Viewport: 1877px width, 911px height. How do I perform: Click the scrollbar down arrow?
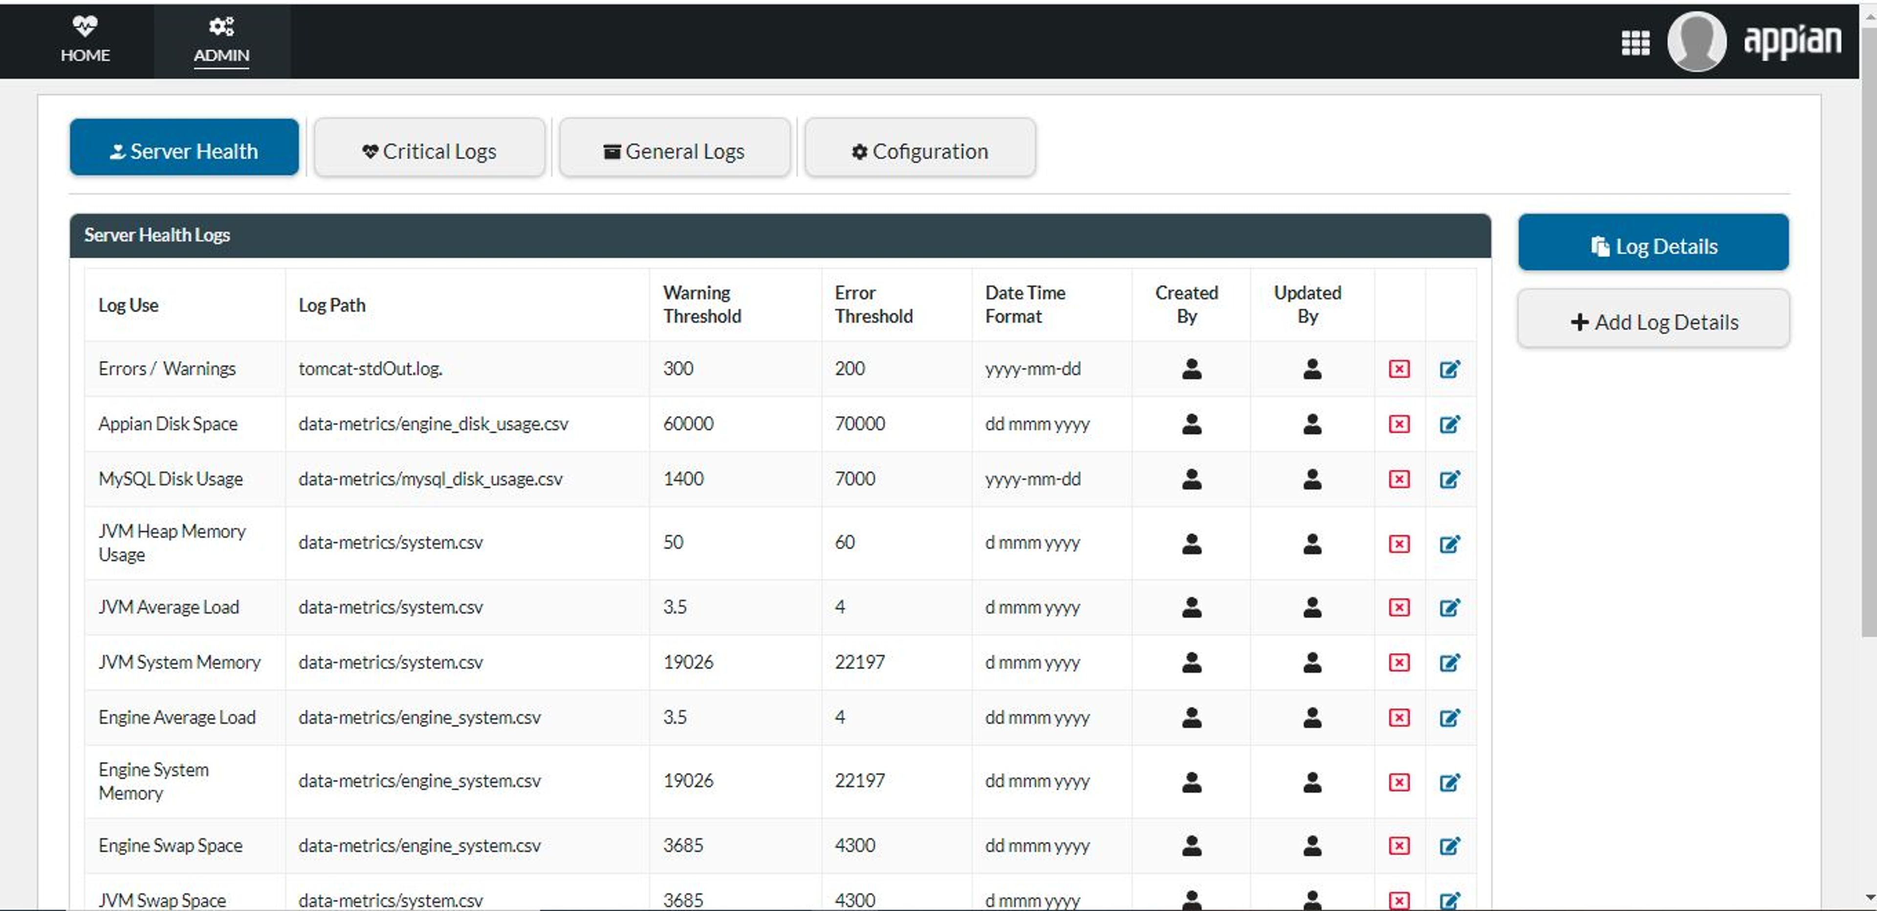pyautogui.click(x=1869, y=898)
